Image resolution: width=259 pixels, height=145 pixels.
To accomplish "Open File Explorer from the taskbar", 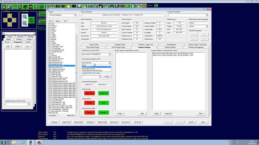I will tap(14, 142).
